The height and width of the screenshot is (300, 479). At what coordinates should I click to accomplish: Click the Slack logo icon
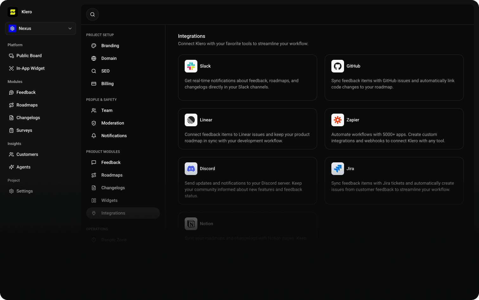(x=191, y=66)
